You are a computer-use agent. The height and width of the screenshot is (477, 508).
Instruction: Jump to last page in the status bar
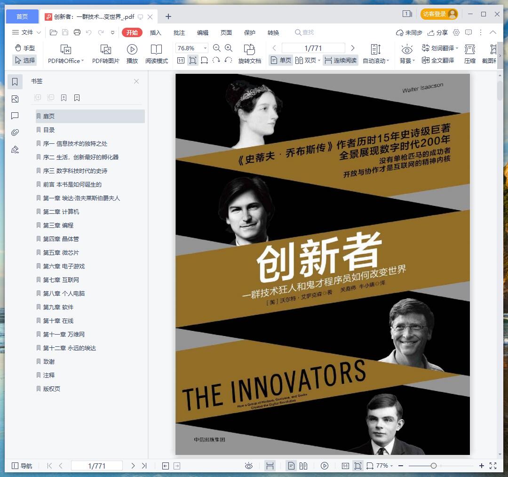(144, 466)
